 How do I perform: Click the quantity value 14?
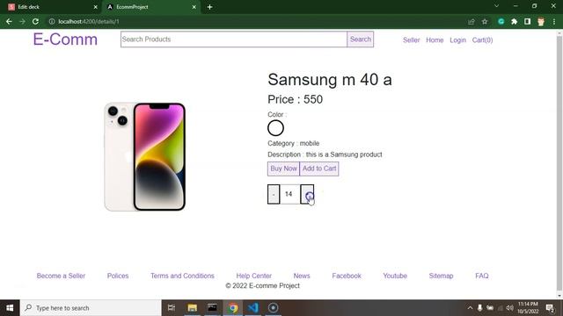tap(289, 194)
